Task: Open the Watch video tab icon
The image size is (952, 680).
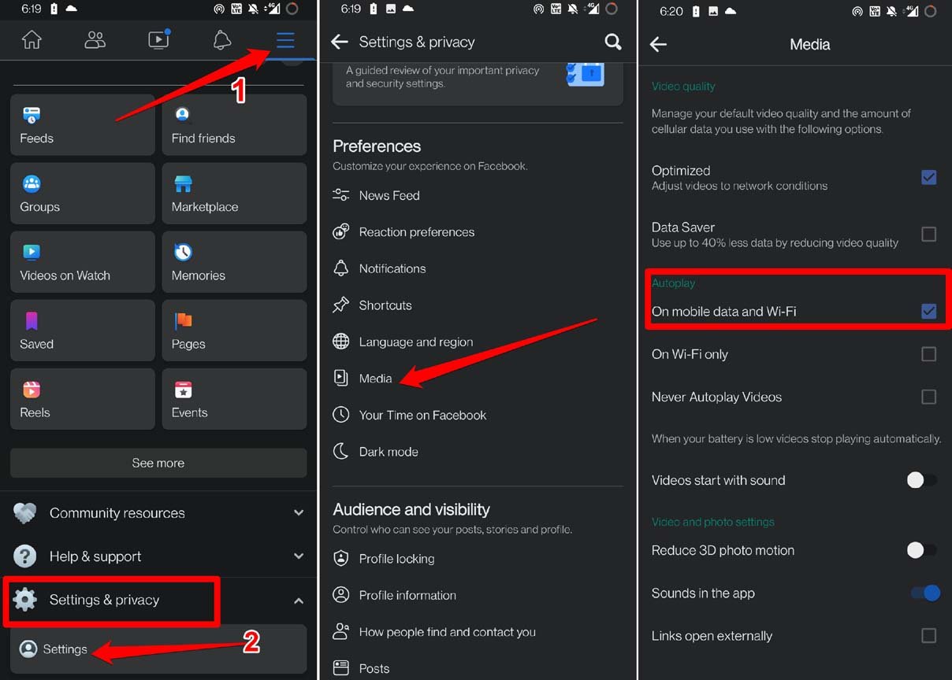Action: coord(159,40)
